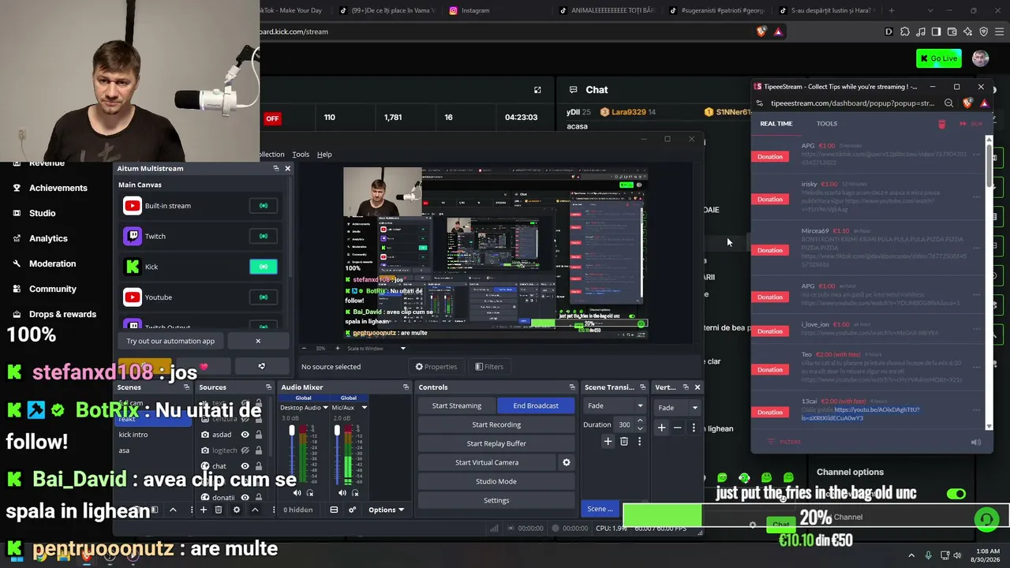The height and width of the screenshot is (568, 1010).
Task: Expand the Mic/Aux channel dropdown
Action: pos(364,408)
